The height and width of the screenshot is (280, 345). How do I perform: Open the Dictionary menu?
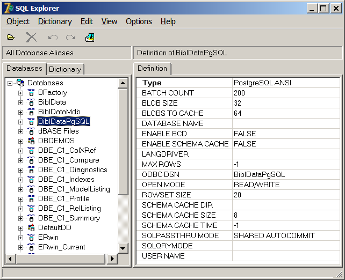[x=55, y=21]
